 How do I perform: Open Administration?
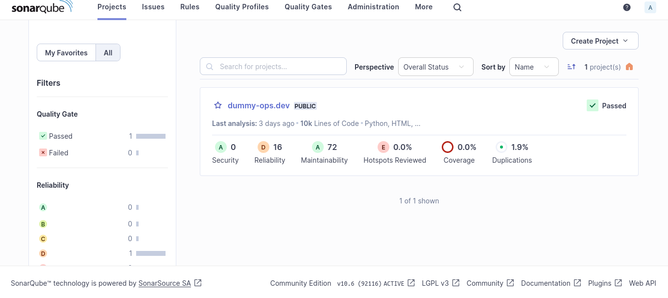373,7
